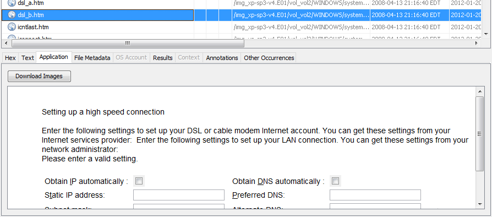Screen dimensions: 492x217
Task: Switch to the Hex tab
Action: point(10,58)
